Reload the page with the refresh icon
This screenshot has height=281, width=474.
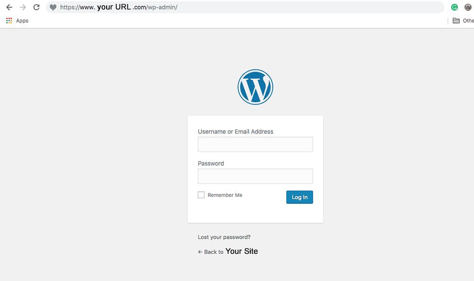(36, 7)
